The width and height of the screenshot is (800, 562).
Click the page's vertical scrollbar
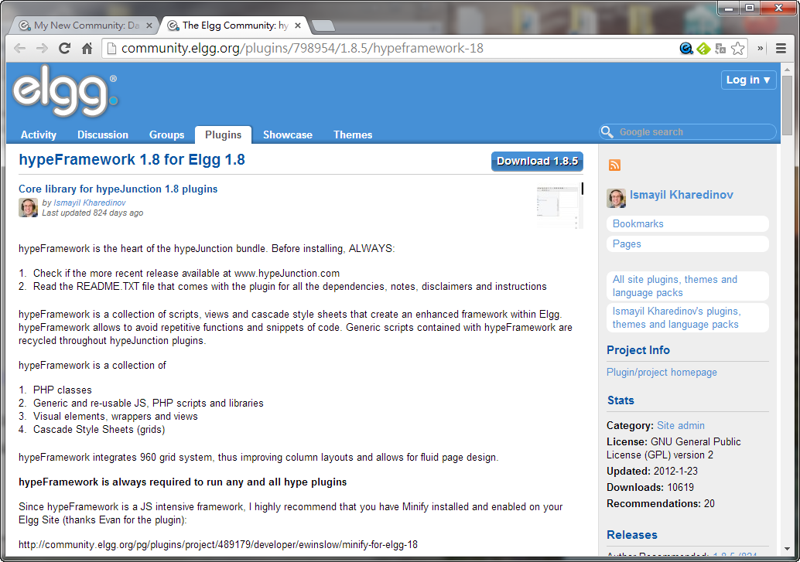coord(787,309)
